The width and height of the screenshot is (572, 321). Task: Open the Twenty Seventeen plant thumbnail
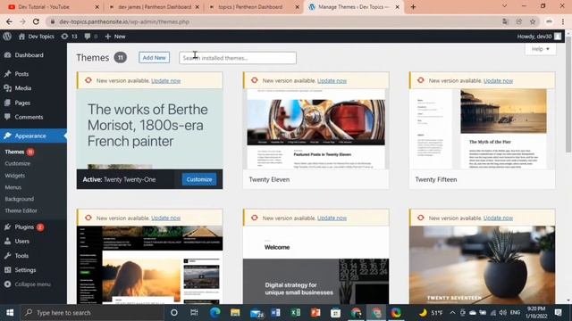(x=483, y=265)
